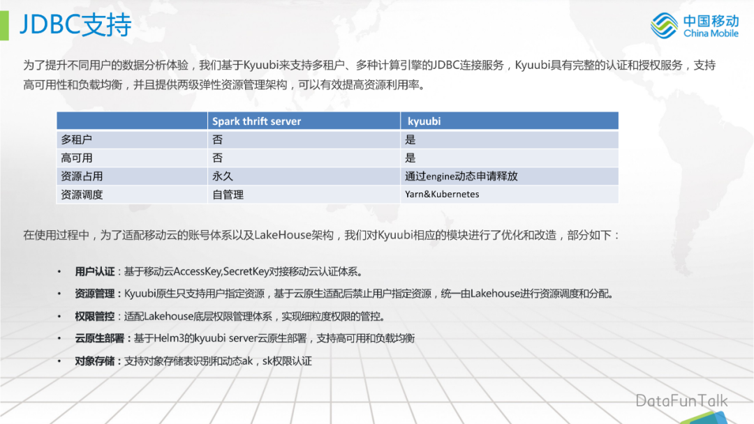Image resolution: width=754 pixels, height=424 pixels.
Task: Click the China Mobile logo icon
Action: click(665, 25)
